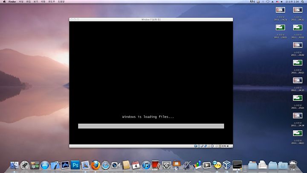Screen dimensions: 307x173
Task: Click the Window 7 VirtualBox title bar
Action: click(151, 19)
